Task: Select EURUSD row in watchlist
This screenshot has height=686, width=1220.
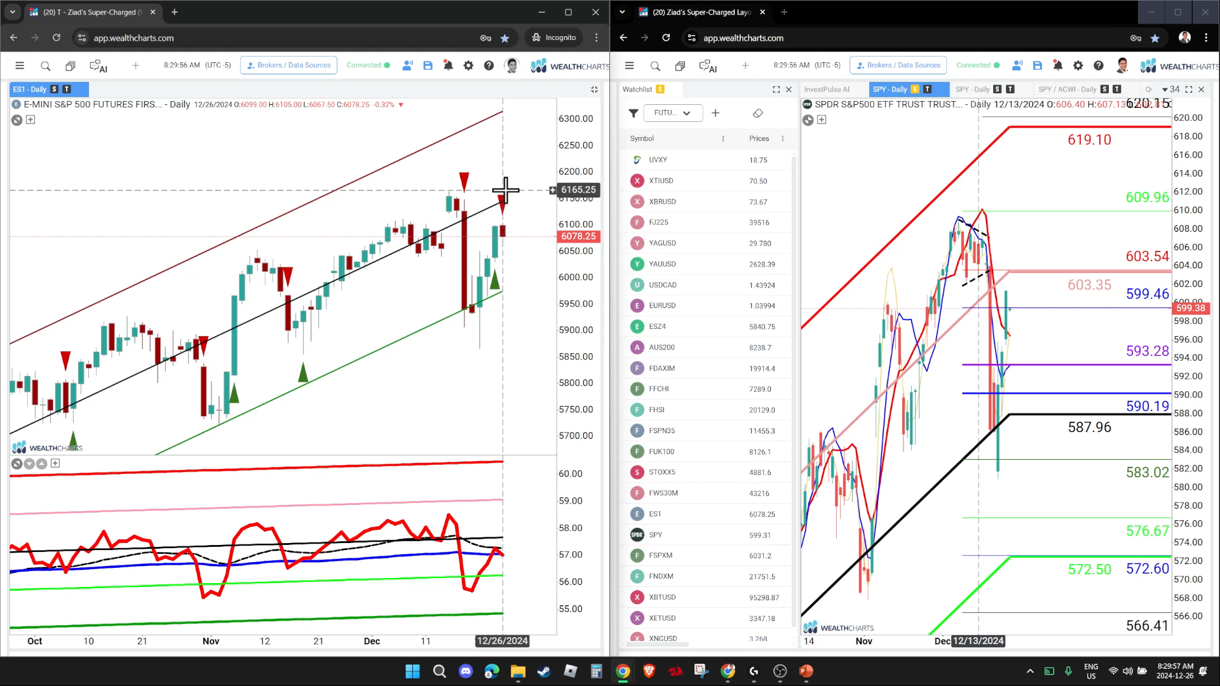Action: 705,306
